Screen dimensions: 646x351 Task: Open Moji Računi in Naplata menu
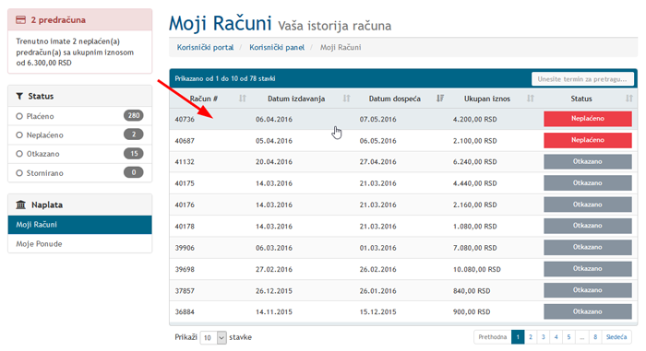point(79,225)
